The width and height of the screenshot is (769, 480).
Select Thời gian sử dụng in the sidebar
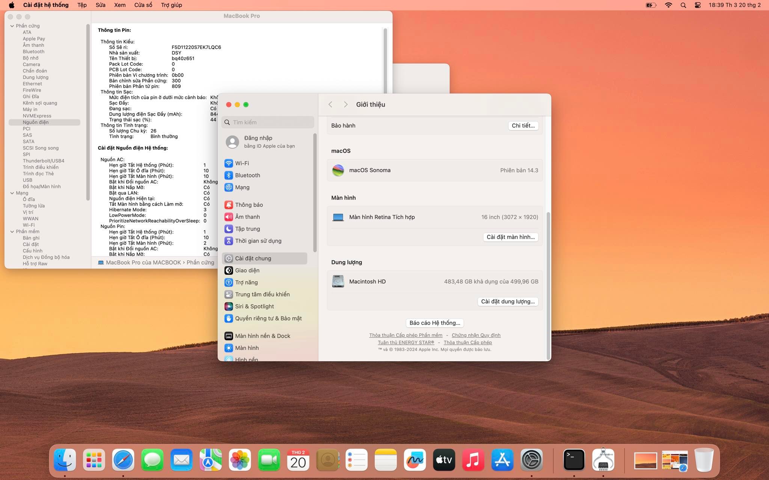(x=258, y=241)
